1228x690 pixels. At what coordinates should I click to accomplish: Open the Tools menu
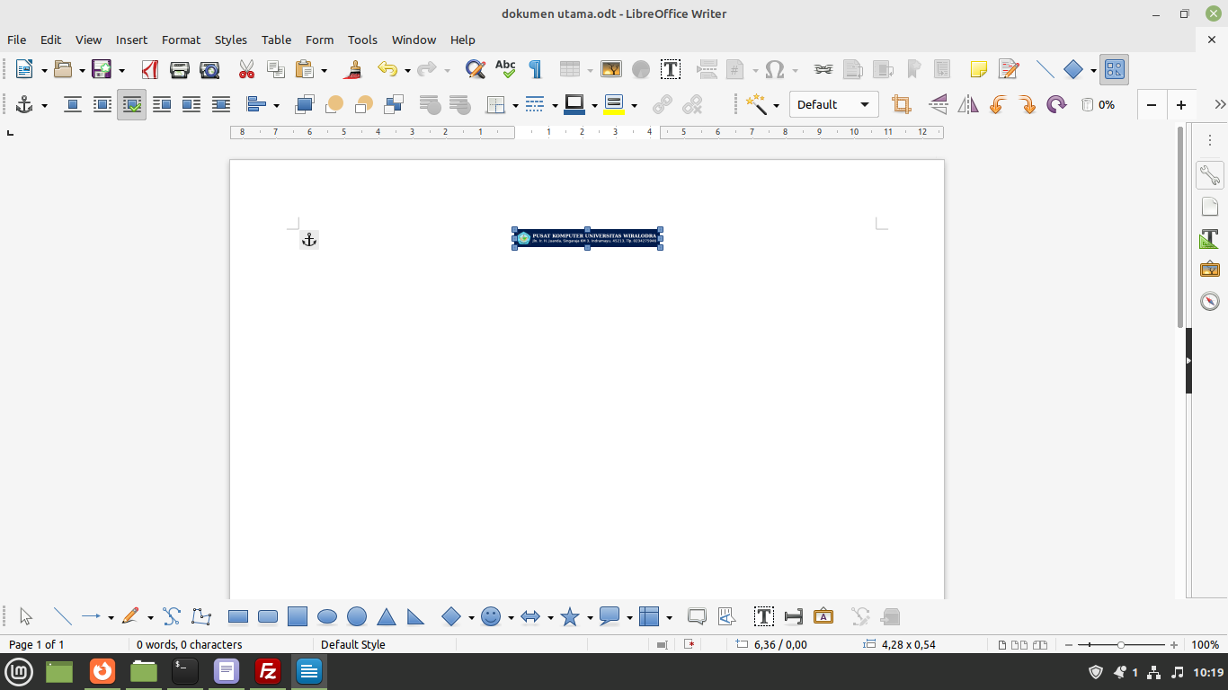coord(362,40)
